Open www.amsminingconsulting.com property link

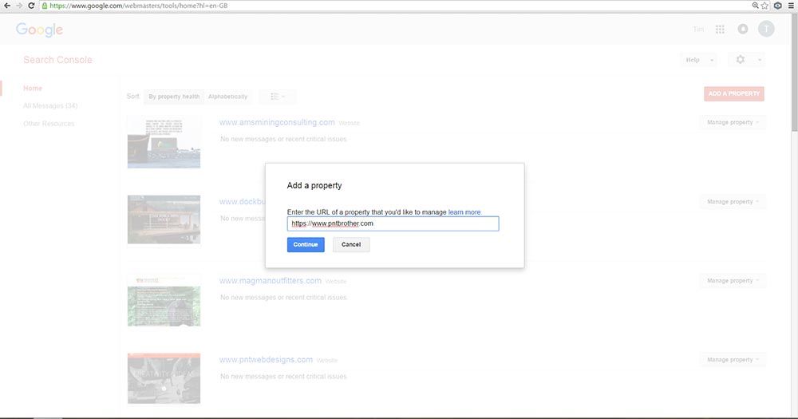(277, 122)
